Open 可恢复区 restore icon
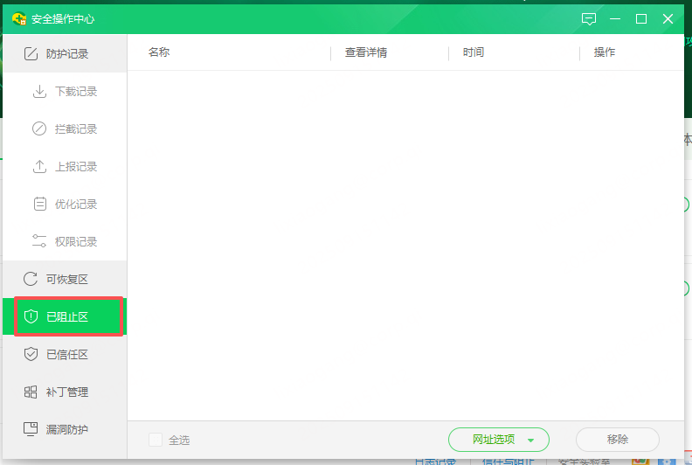The image size is (692, 465). coord(31,280)
